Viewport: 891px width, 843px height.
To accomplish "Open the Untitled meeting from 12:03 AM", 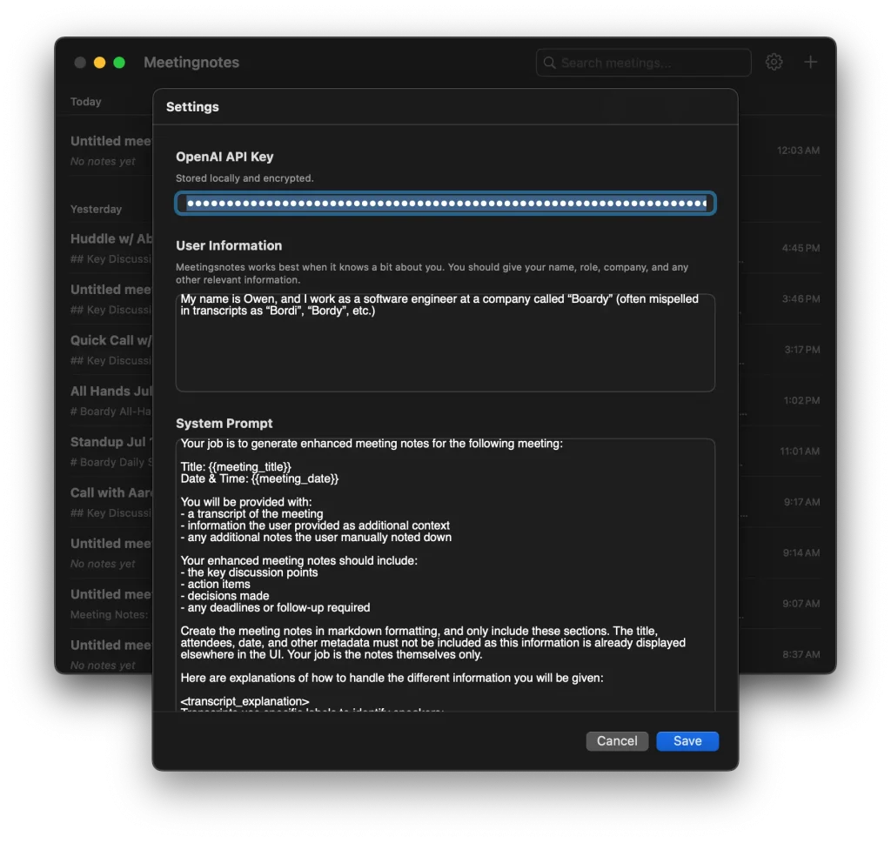I will point(111,150).
